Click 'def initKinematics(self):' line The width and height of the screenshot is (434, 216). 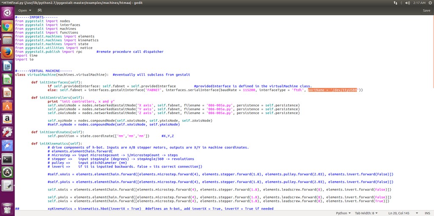point(57,144)
